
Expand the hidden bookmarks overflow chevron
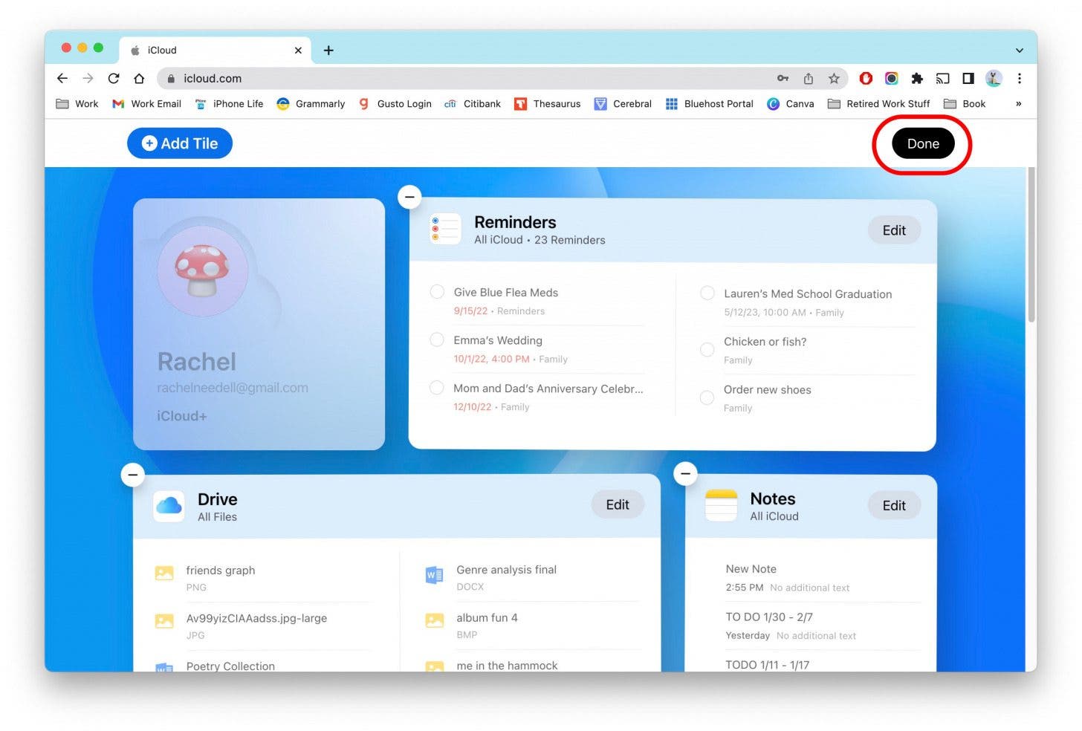click(x=1018, y=104)
